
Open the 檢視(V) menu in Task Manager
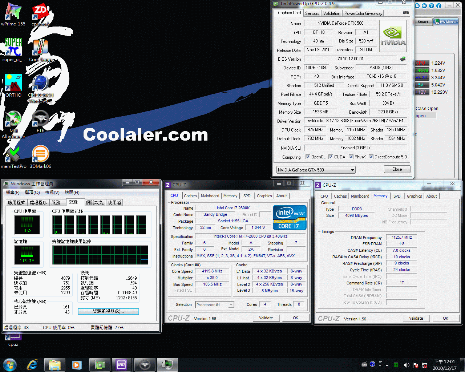[x=52, y=193]
